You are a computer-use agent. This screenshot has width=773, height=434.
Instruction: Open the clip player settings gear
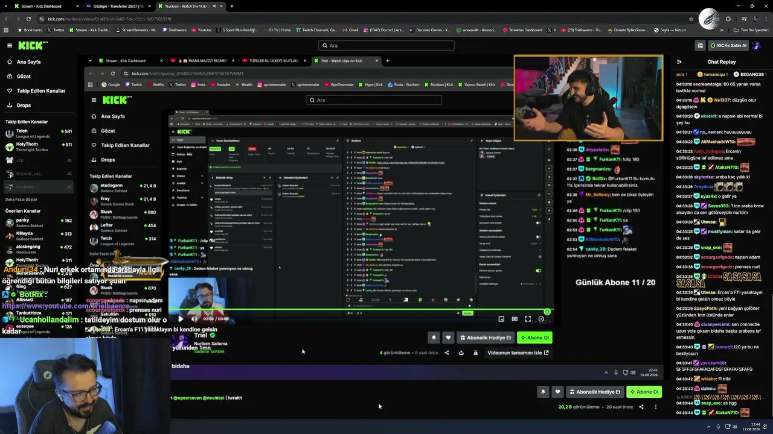pyautogui.click(x=541, y=319)
